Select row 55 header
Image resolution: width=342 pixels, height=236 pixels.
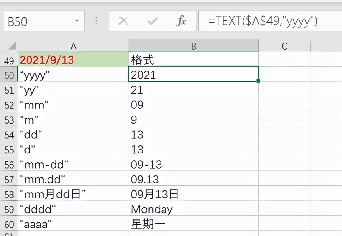(x=9, y=149)
